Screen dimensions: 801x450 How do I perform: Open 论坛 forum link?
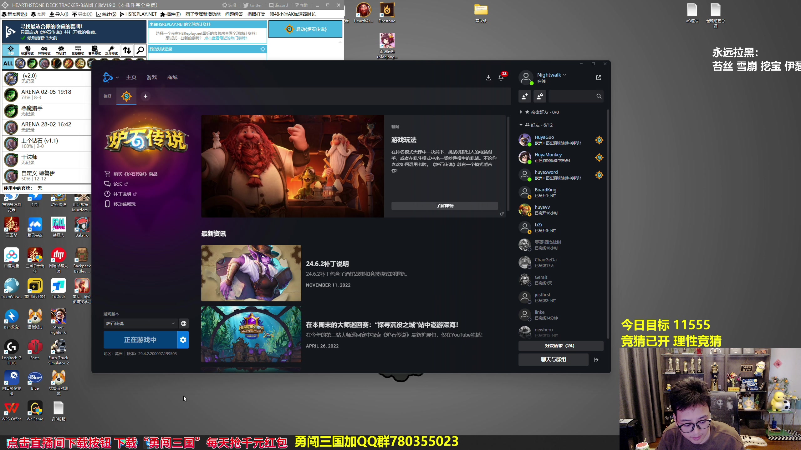point(116,184)
